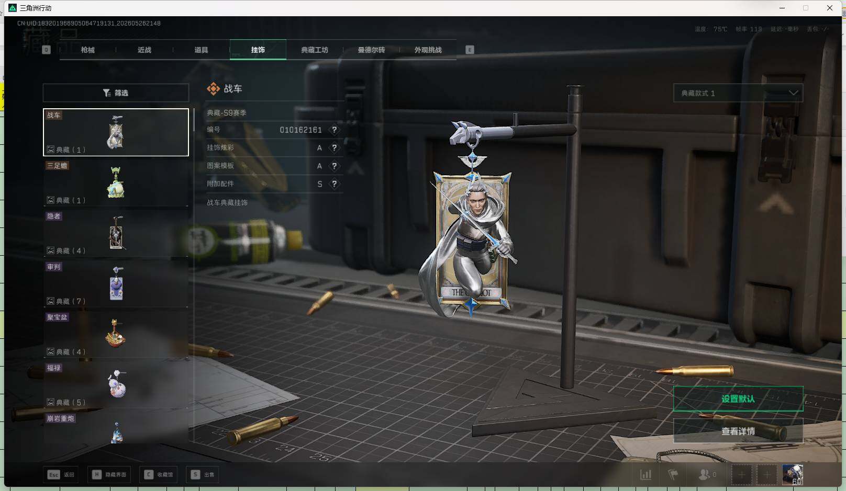Select the 福禄 charm in list

point(116,385)
